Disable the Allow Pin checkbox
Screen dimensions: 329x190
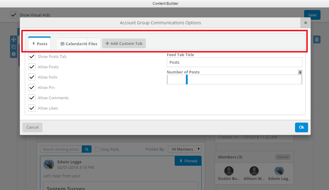pos(32,87)
